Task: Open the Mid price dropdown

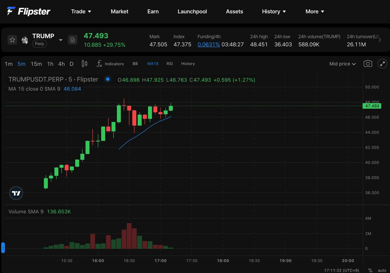Action: click(342, 64)
